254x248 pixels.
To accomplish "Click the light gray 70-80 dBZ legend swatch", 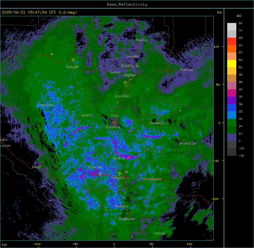I will tap(232, 27).
